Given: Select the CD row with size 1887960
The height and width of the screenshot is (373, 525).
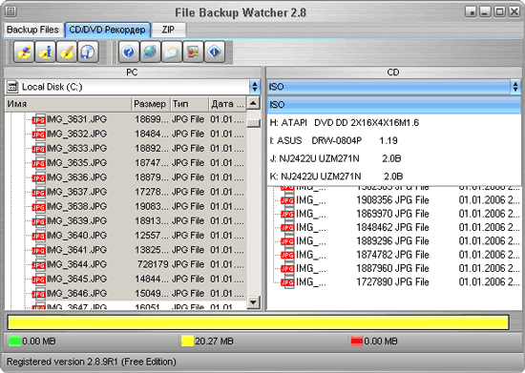Looking at the screenshot, I should [x=397, y=268].
